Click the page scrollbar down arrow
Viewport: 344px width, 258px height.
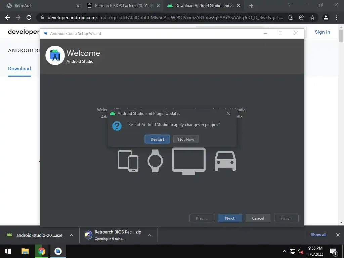click(x=341, y=222)
